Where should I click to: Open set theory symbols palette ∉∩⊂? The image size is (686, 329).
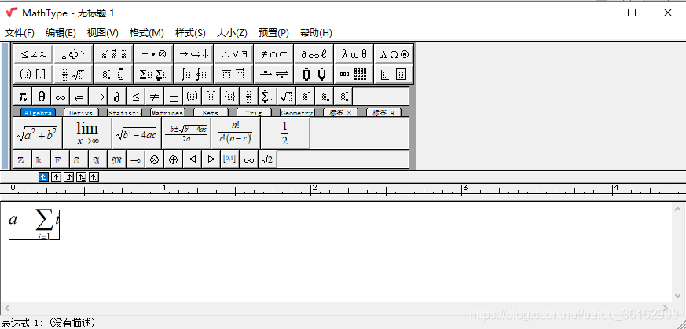(274, 53)
